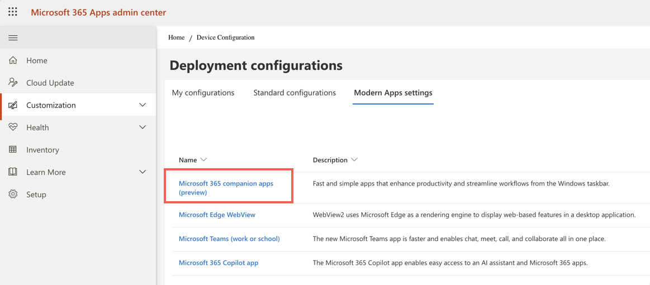Click the Learn More book icon
The image size is (650, 285).
point(13,172)
